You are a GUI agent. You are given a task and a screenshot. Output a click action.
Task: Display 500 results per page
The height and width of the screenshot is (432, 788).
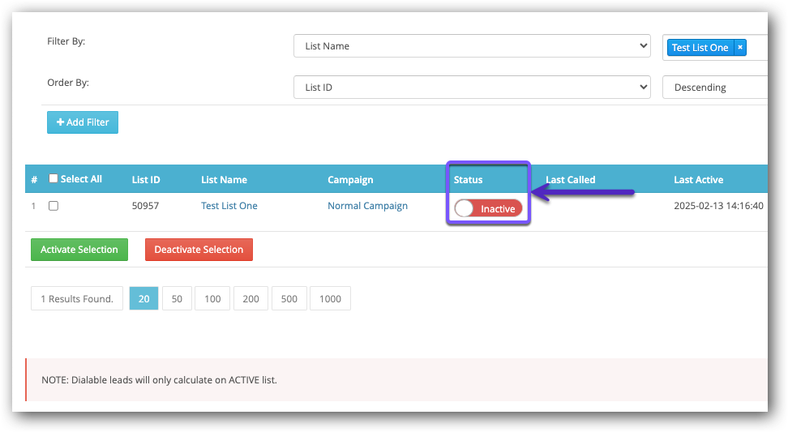(289, 299)
